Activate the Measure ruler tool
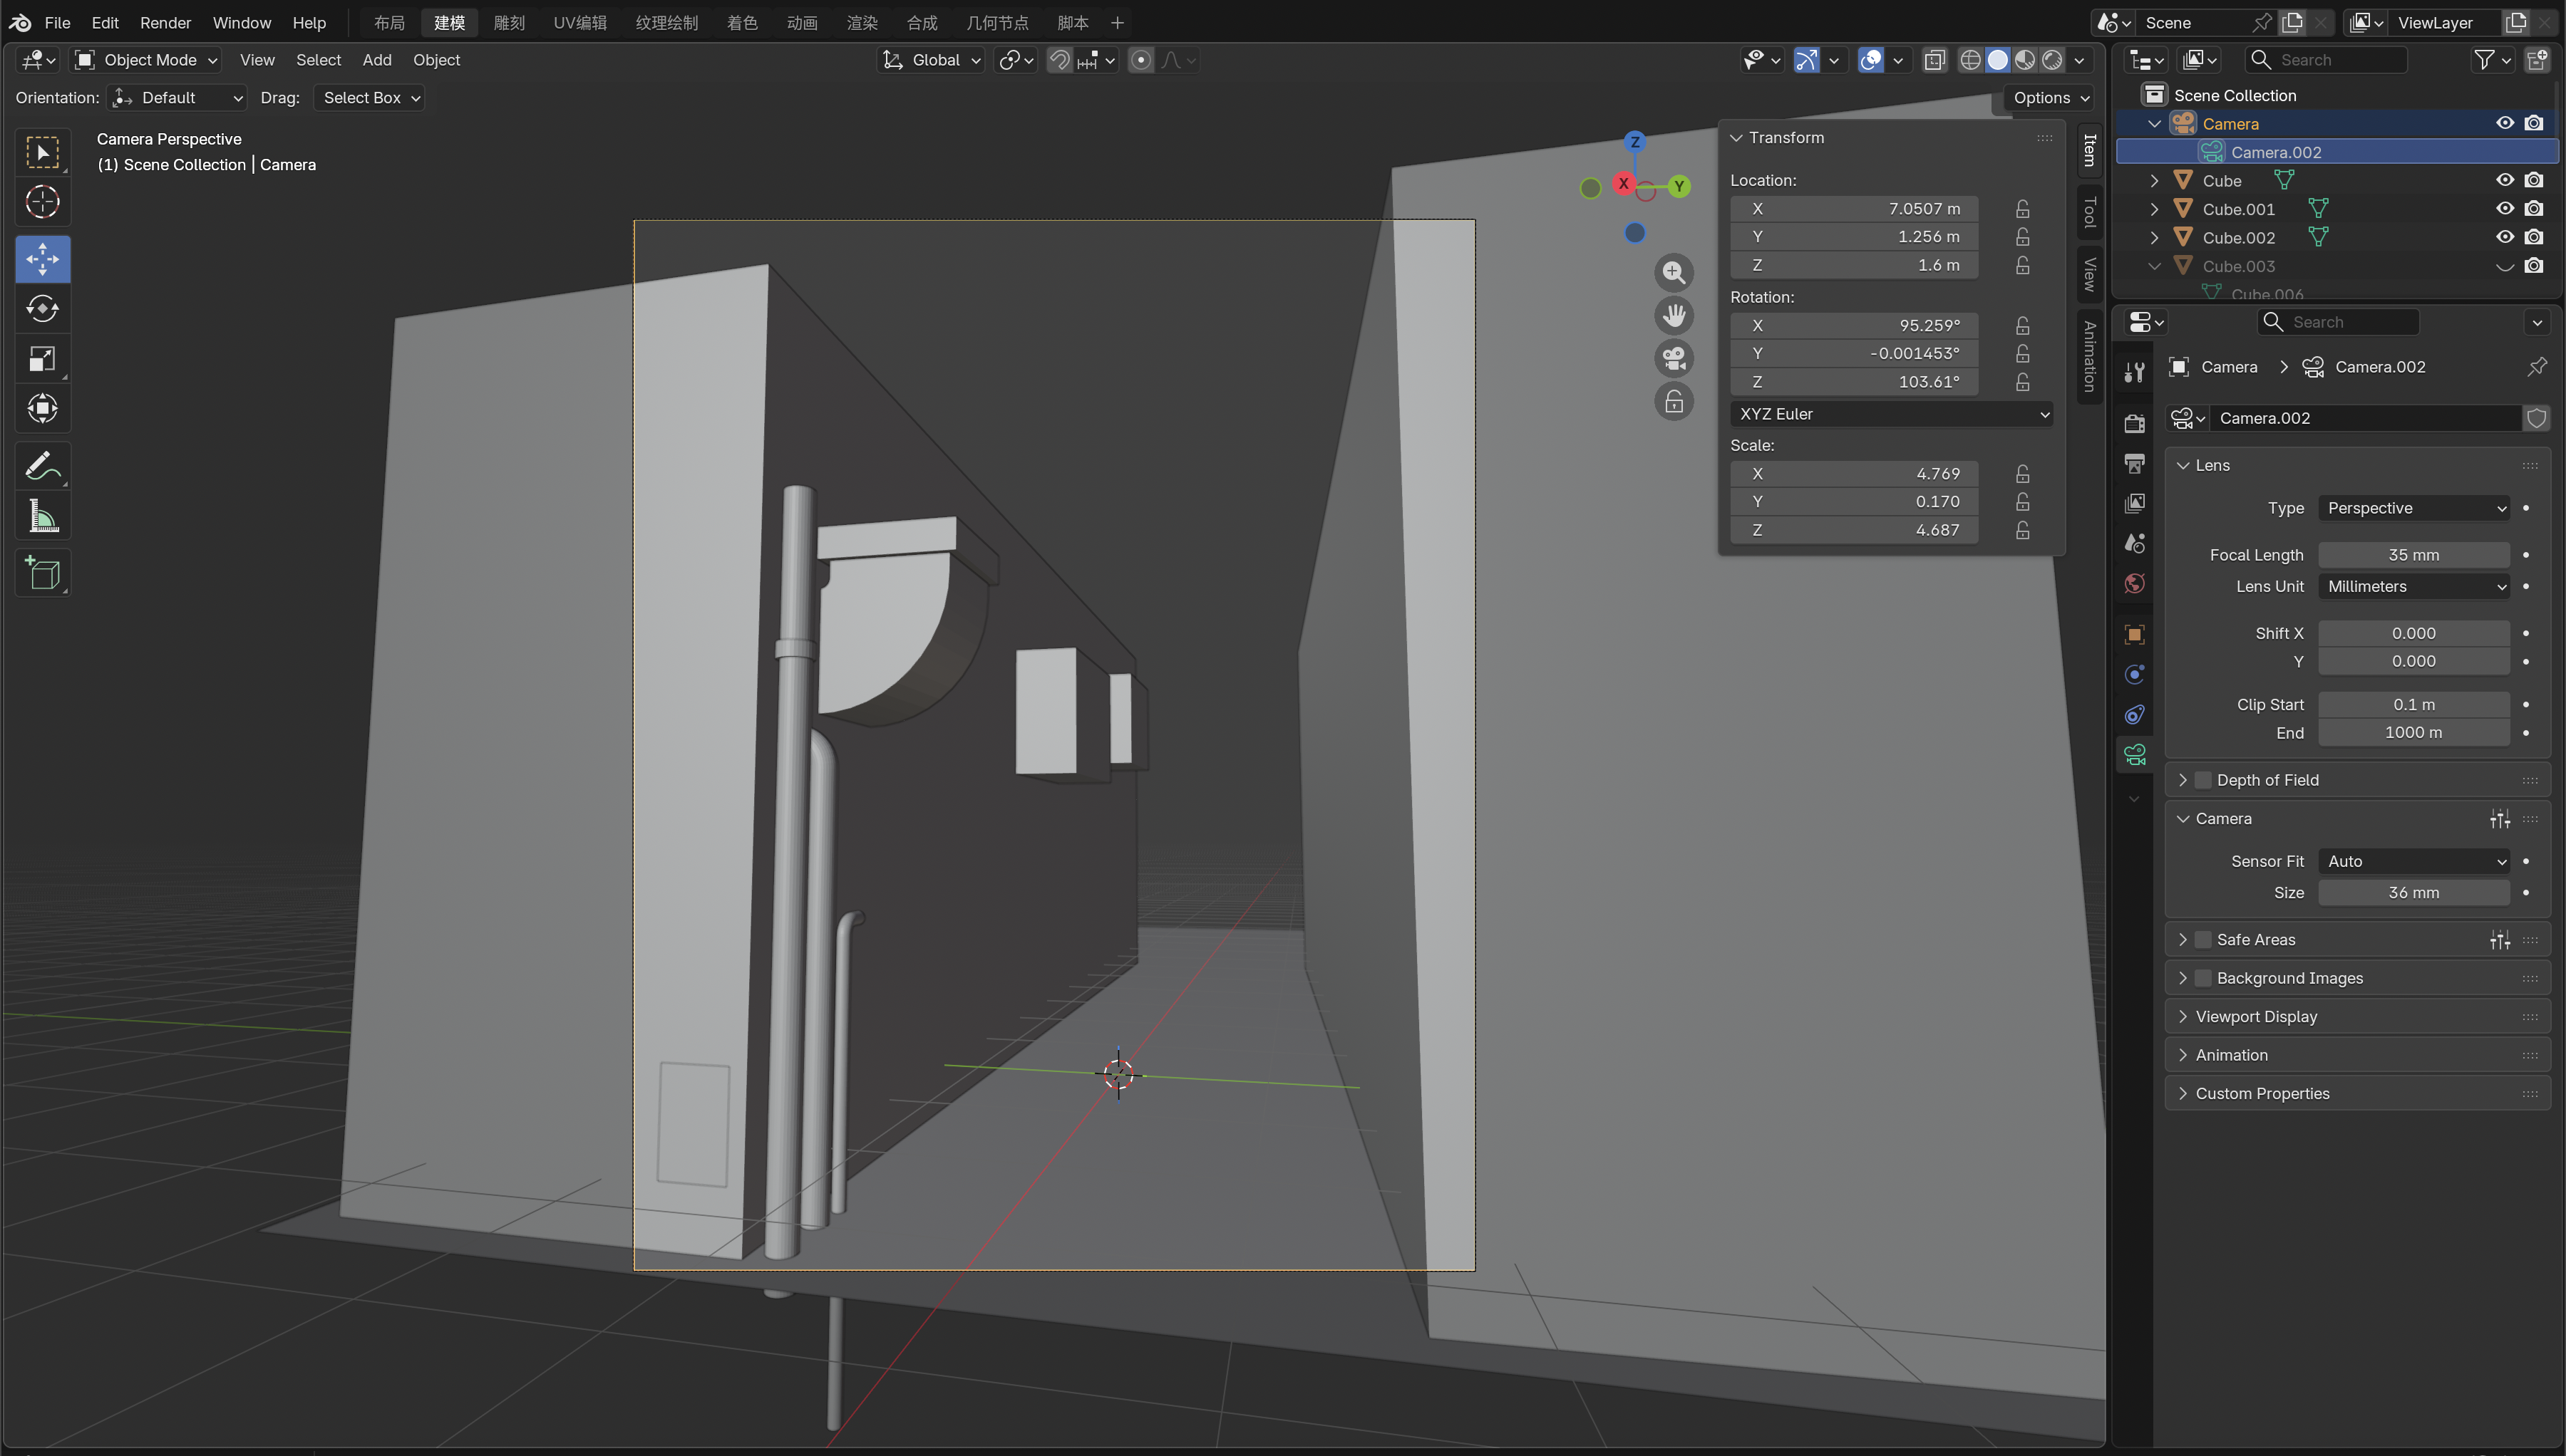Viewport: 2566px width, 1456px height. point(42,516)
